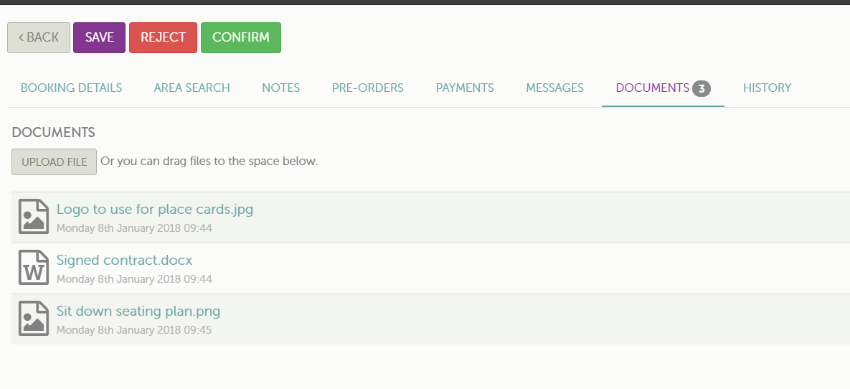
Task: Click the Upload File button
Action: 55,161
